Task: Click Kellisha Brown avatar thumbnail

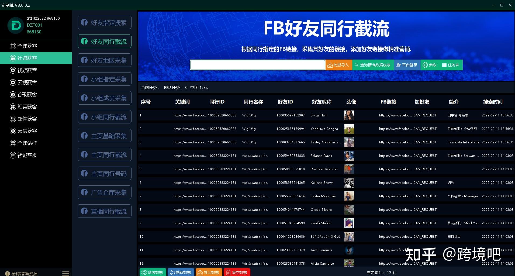Action: (x=349, y=183)
